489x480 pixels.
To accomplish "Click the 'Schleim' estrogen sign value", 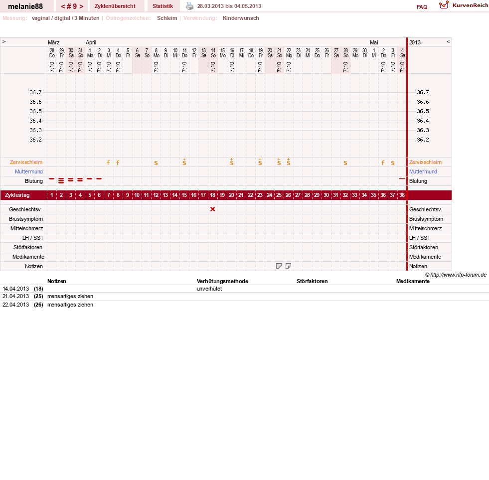I will pos(167,18).
